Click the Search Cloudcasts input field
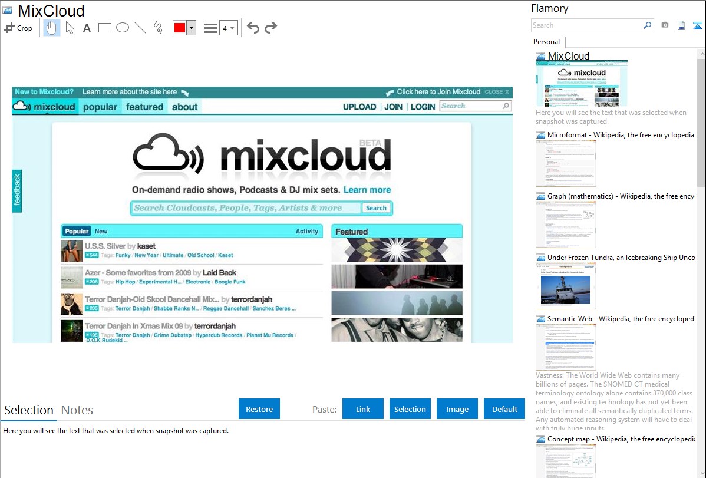Image resolution: width=706 pixels, height=478 pixels. 246,208
